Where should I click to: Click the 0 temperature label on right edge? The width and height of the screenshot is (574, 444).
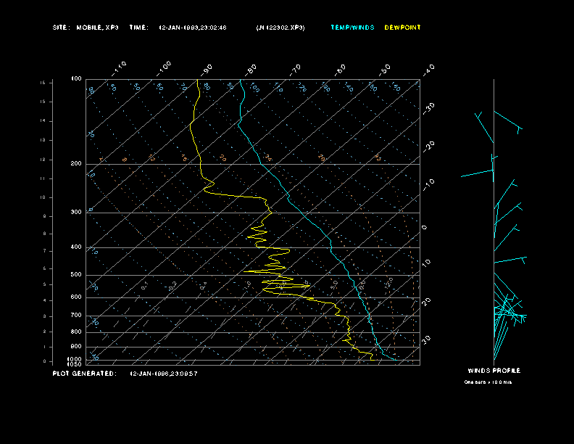[x=424, y=228]
